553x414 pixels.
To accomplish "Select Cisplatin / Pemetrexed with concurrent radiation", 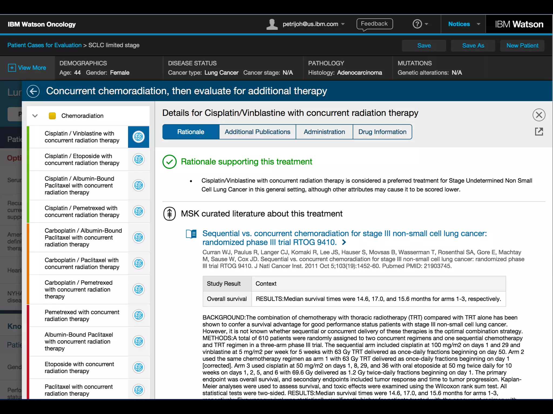I will [82, 212].
